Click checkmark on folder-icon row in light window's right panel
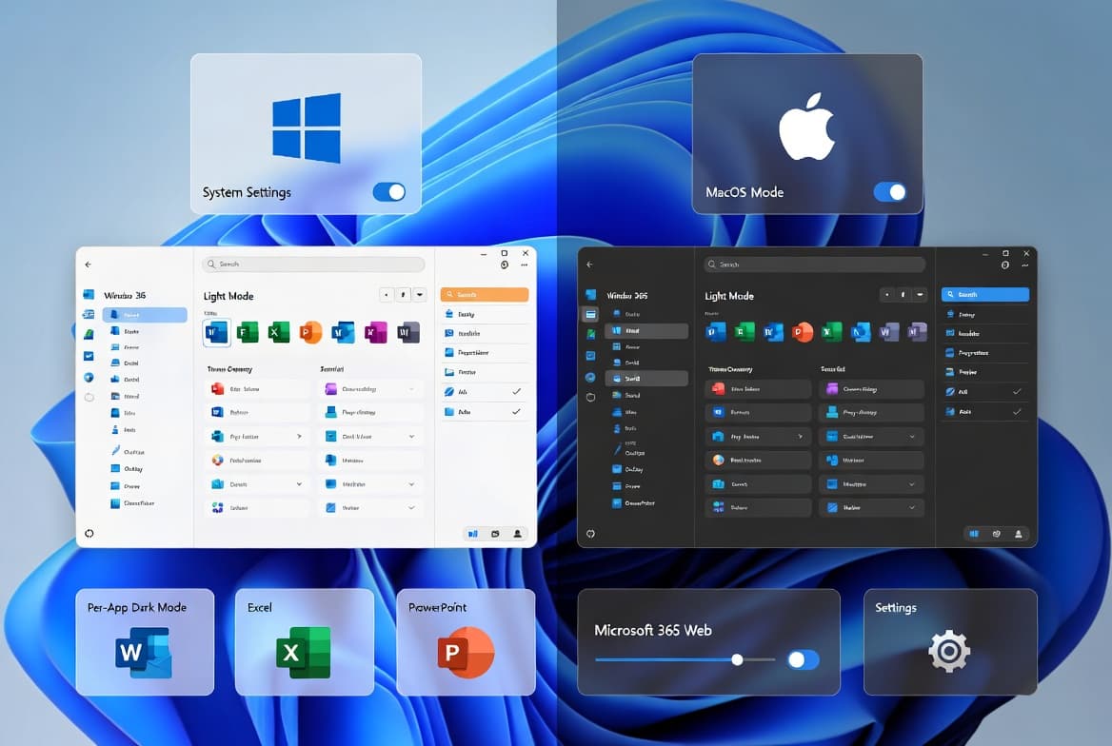The width and height of the screenshot is (1112, 746). (516, 411)
